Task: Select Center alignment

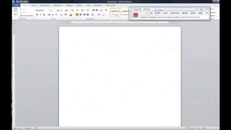Action: [80, 14]
